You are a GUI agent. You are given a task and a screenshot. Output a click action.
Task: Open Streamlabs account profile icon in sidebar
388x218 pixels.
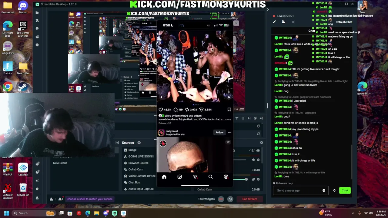pyautogui.click(x=37, y=198)
